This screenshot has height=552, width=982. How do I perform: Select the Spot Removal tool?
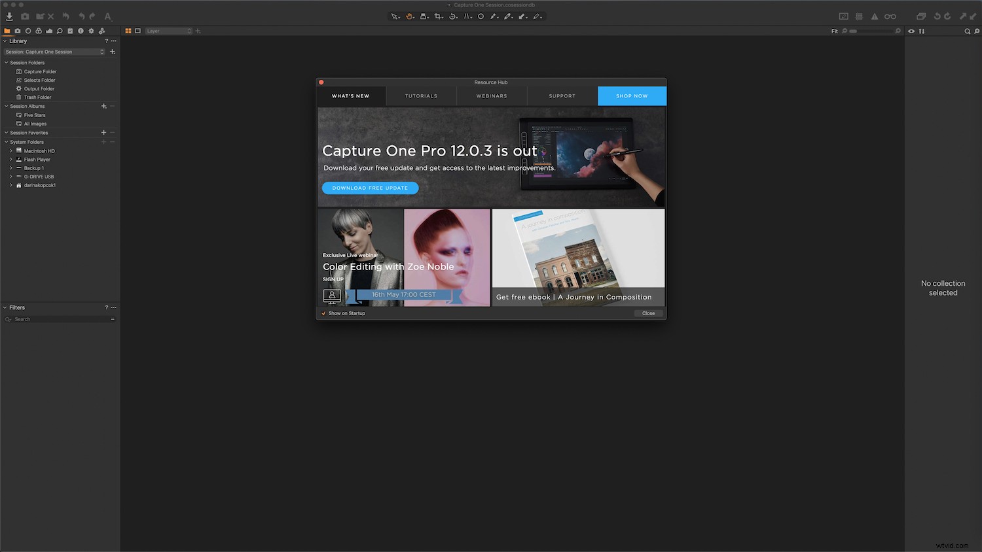tap(481, 16)
